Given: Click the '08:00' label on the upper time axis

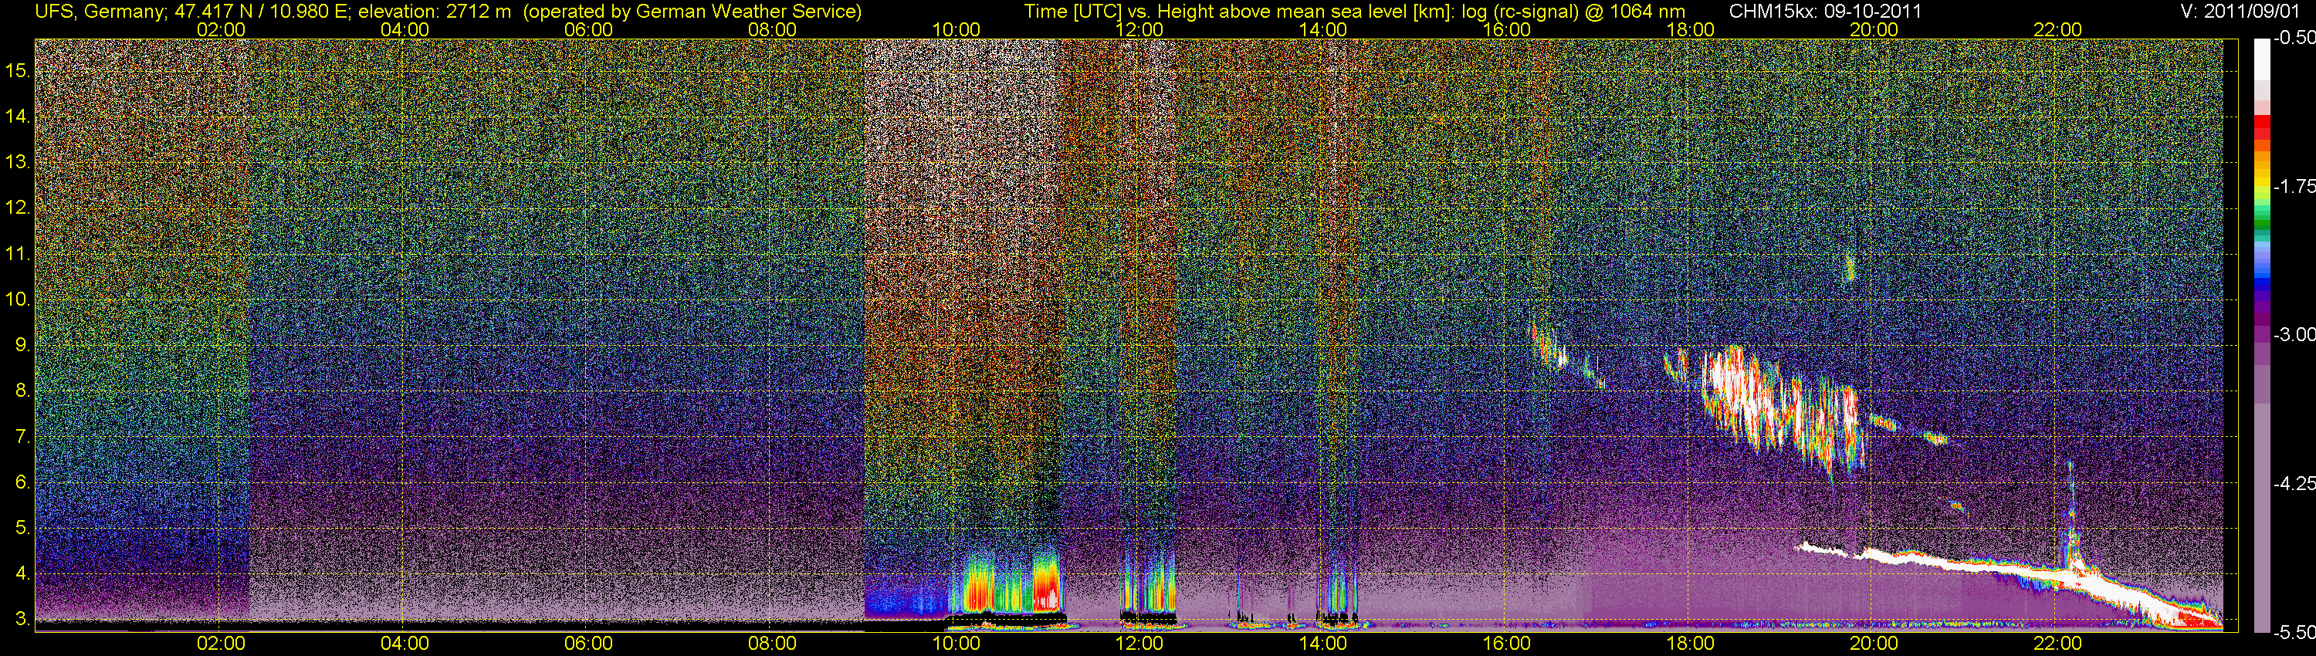Looking at the screenshot, I should tap(772, 29).
